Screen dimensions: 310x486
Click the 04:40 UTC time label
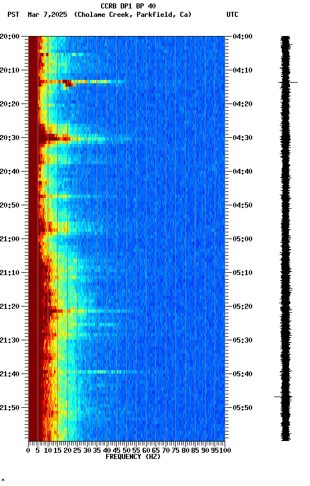click(243, 172)
